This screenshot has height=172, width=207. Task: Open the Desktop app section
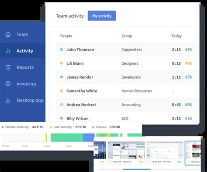(x=23, y=100)
